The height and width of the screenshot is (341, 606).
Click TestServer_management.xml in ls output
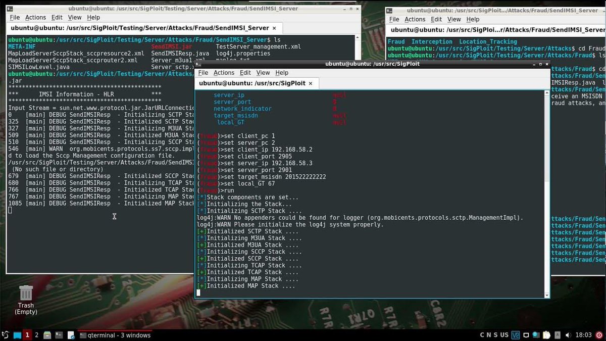coord(258,46)
